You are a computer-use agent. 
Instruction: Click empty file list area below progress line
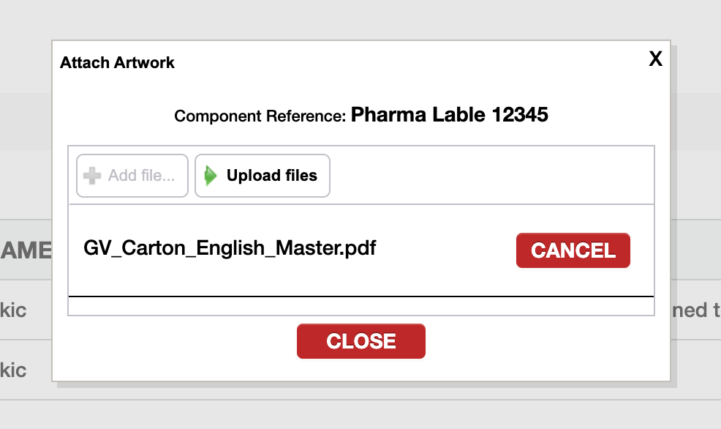360,306
